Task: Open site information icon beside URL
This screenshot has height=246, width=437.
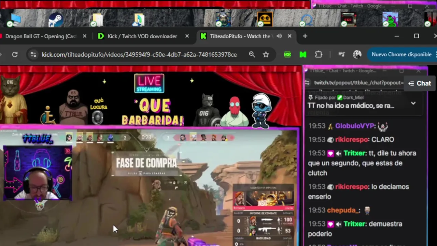Action: point(33,55)
